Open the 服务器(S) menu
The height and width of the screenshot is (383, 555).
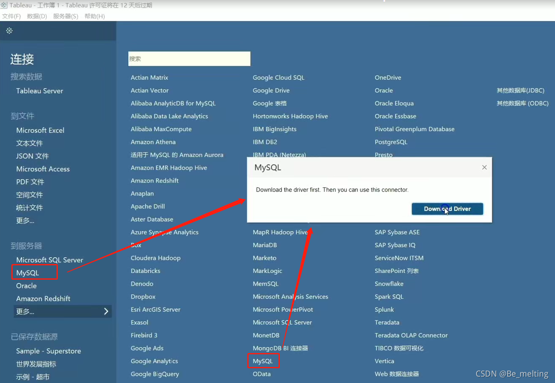pos(65,16)
